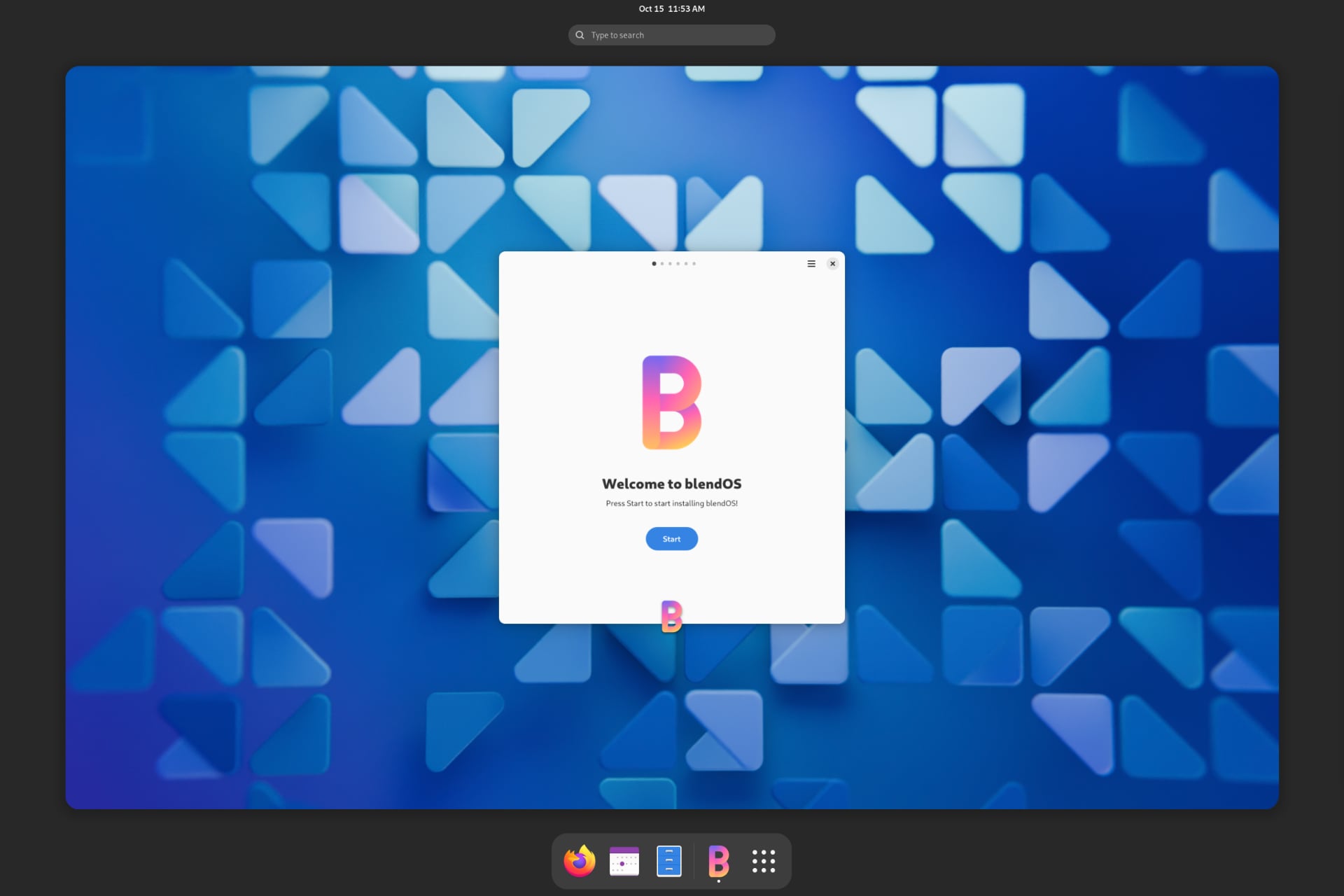Select the first page indicator dot
Viewport: 1344px width, 896px height.
[x=654, y=264]
